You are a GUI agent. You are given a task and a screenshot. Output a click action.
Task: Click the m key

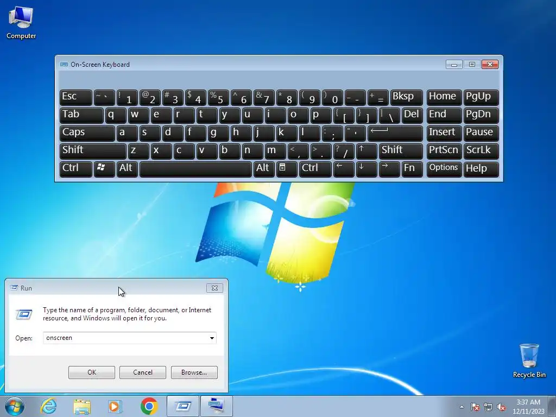[x=275, y=151]
